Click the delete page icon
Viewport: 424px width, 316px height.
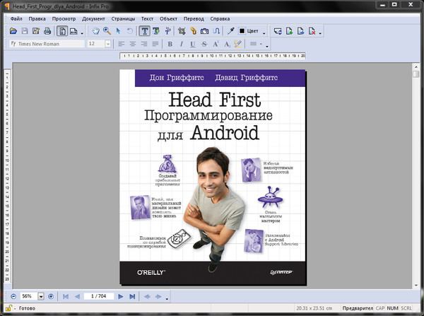pos(313,31)
